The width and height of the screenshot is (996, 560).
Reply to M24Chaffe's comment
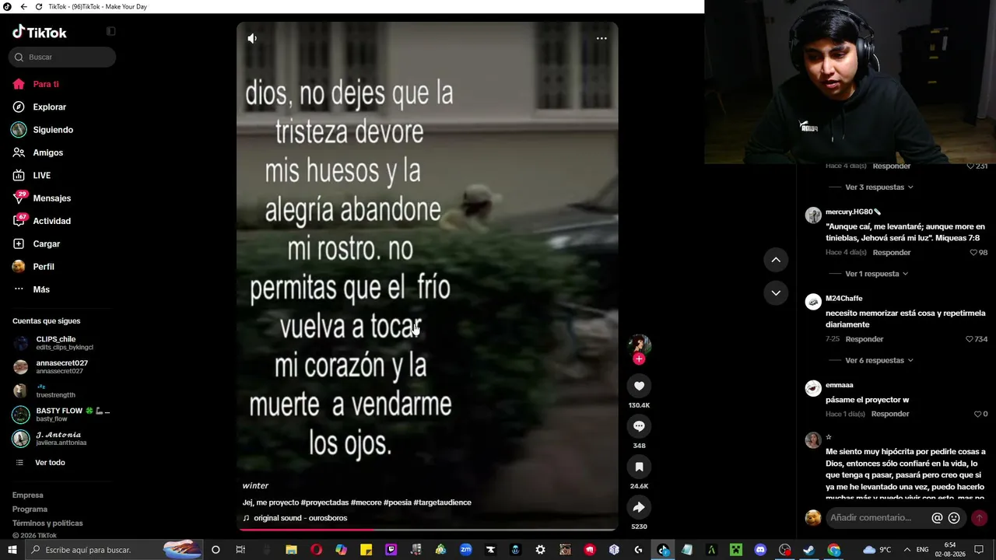(864, 339)
